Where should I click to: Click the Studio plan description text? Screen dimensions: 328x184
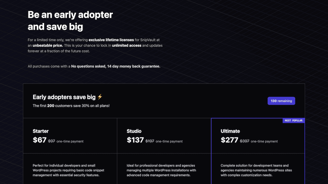161,170
